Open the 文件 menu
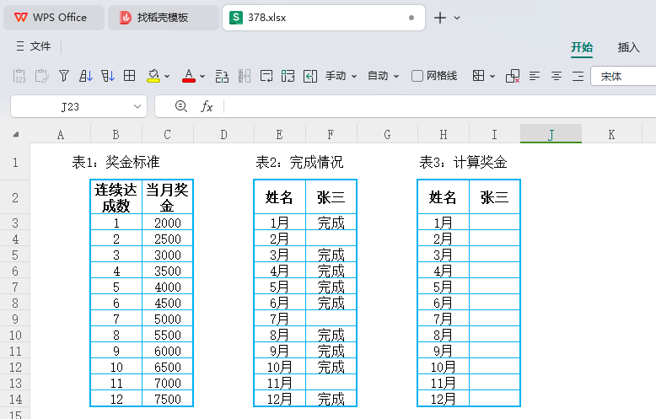The height and width of the screenshot is (419, 656). (x=40, y=46)
